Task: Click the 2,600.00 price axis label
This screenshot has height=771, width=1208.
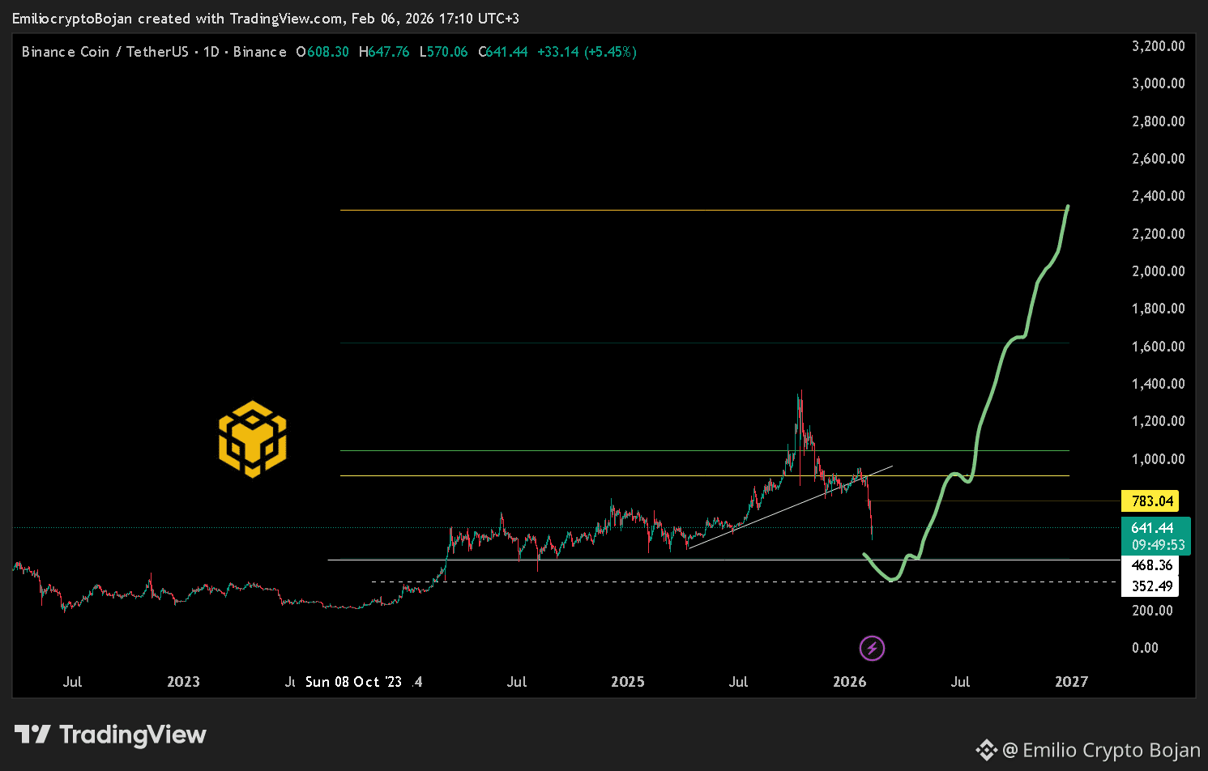Action: tap(1159, 159)
